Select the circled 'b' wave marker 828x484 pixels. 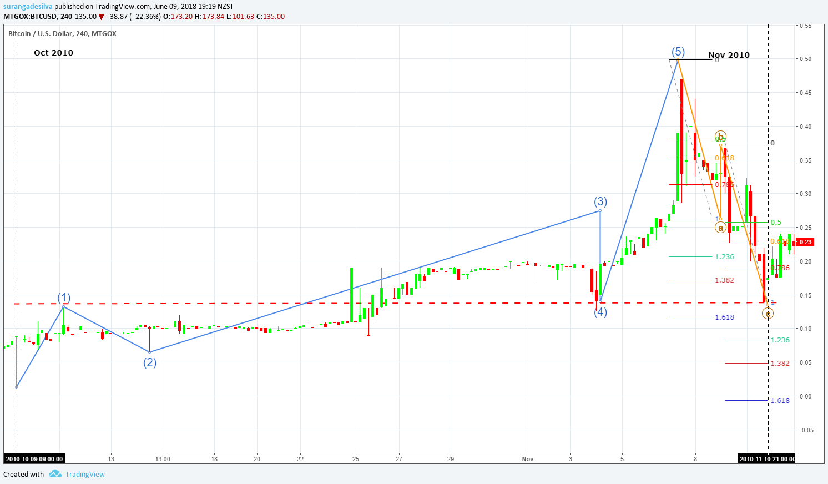720,136
